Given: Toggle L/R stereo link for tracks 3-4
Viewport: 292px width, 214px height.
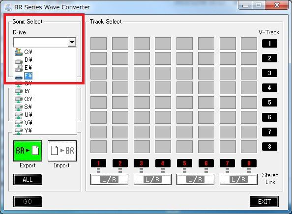Looking at the screenshot, I should click(x=152, y=180).
